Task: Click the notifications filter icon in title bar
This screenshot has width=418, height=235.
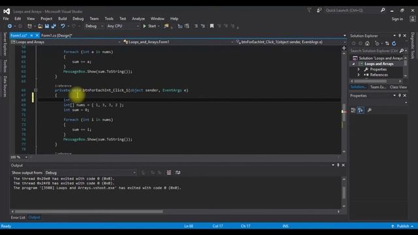Action: [x=309, y=10]
